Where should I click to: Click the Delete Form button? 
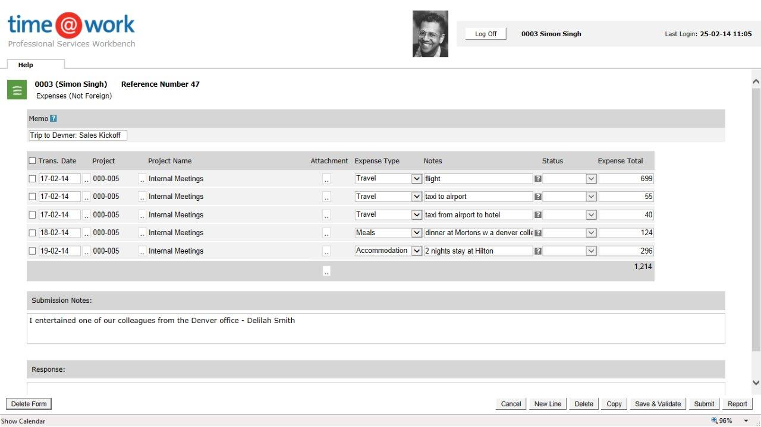(29, 404)
